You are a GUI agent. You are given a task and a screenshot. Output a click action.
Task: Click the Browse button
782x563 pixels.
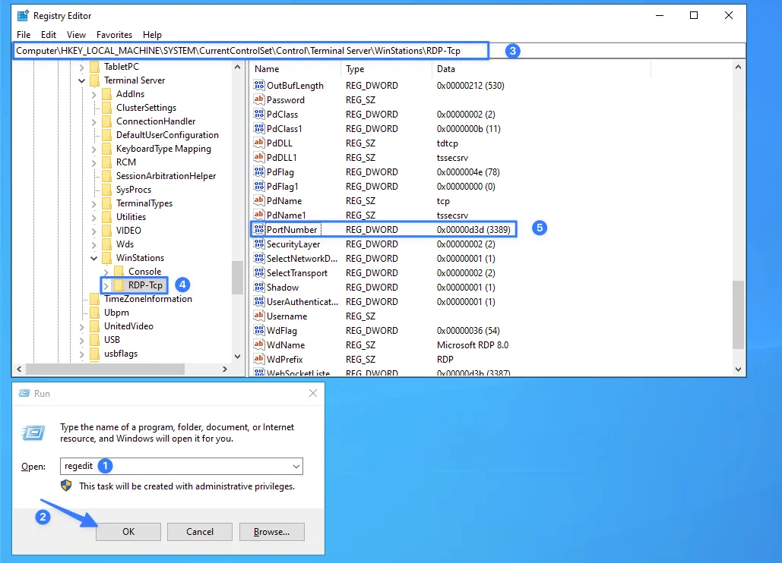tap(271, 531)
